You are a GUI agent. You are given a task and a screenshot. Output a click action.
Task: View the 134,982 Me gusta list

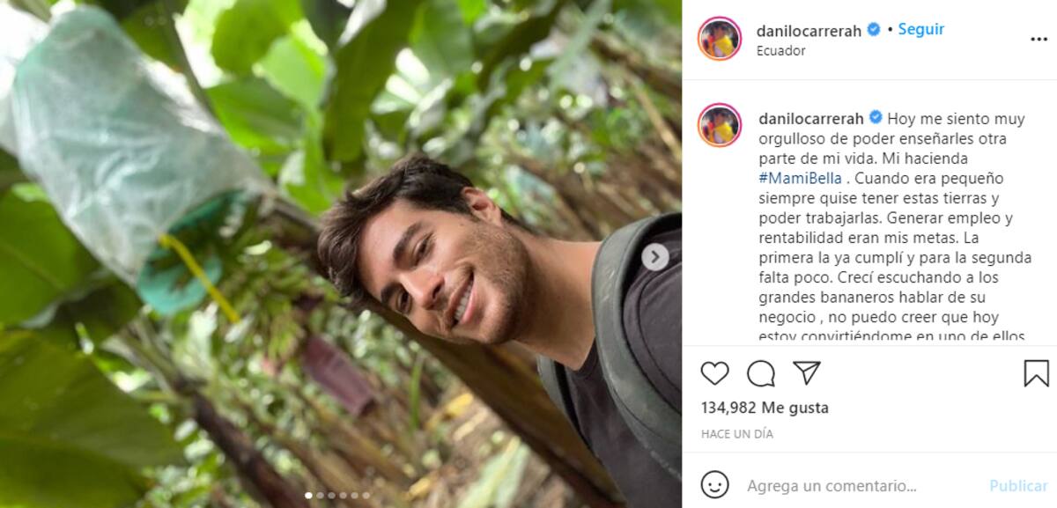[765, 408]
